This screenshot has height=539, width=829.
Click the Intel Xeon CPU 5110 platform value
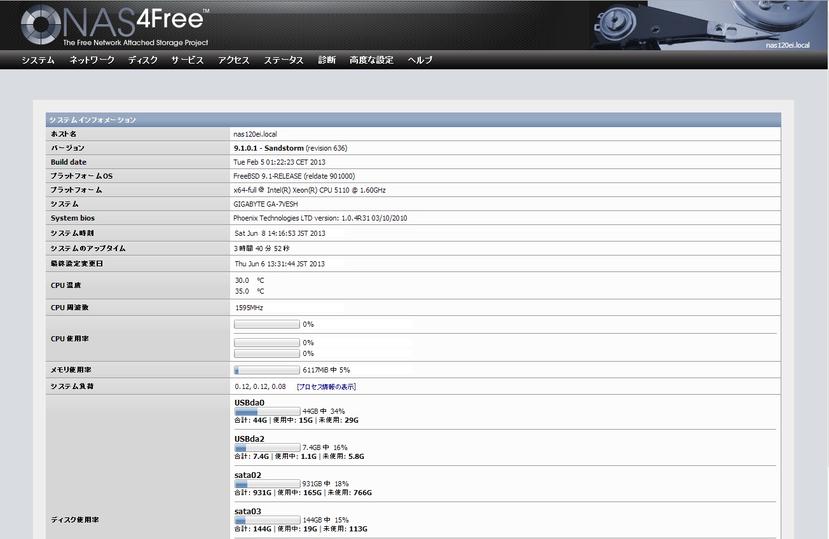tap(310, 190)
